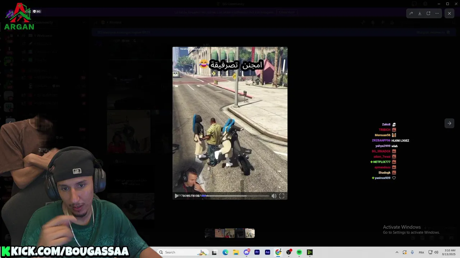Click username NETFLIX777 in chat overlay
Image resolution: width=460 pixels, height=258 pixels.
click(382, 162)
